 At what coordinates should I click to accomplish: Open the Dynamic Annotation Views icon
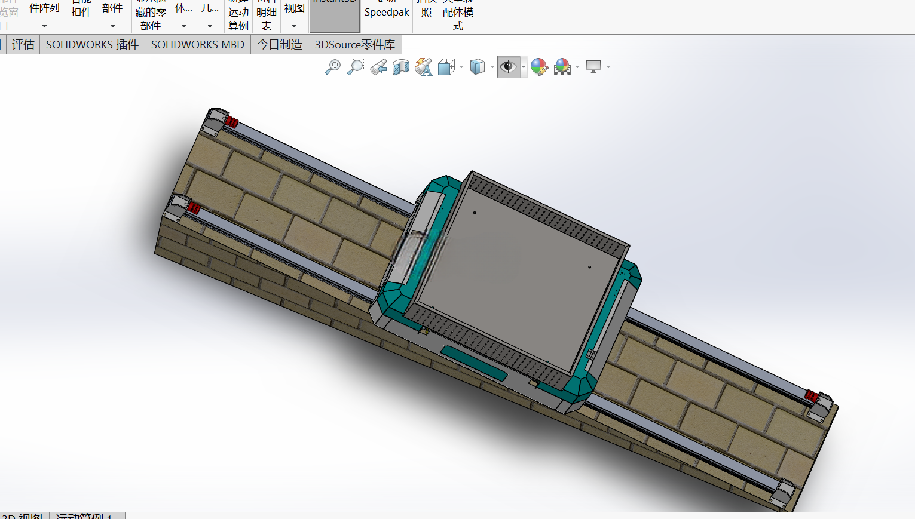[424, 67]
